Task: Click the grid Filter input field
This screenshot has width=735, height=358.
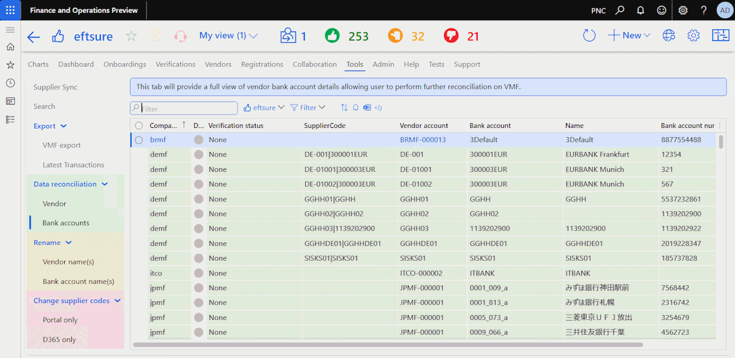Action: tap(184, 108)
